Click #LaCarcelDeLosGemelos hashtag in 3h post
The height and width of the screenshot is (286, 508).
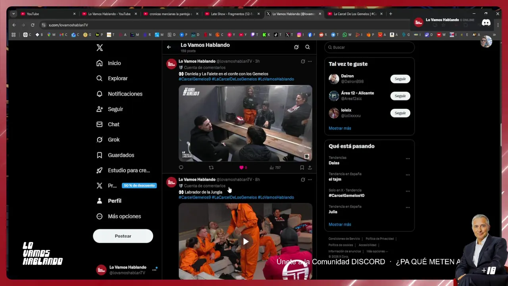tap(234, 79)
